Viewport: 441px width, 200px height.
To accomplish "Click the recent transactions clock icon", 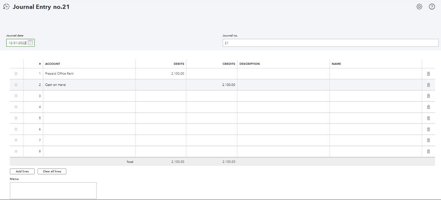I will [6, 7].
